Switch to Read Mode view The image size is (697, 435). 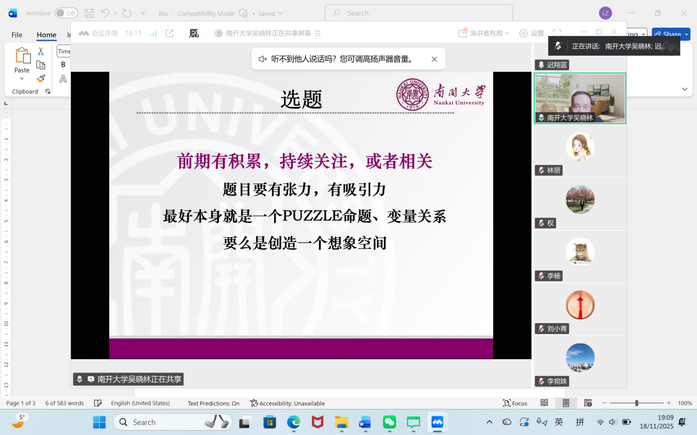(544, 403)
